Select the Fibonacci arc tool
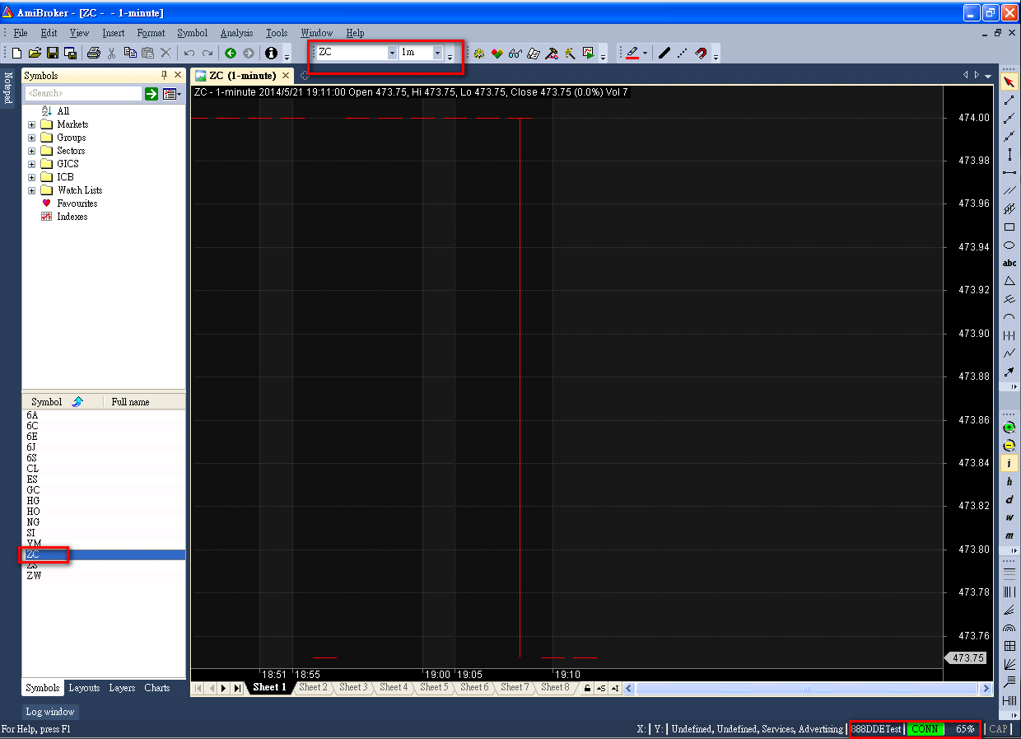1021x739 pixels. (1009, 628)
